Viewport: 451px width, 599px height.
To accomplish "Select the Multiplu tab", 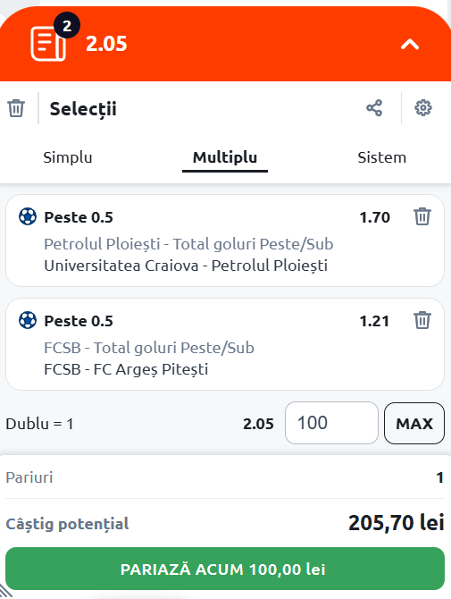I will pos(225,157).
